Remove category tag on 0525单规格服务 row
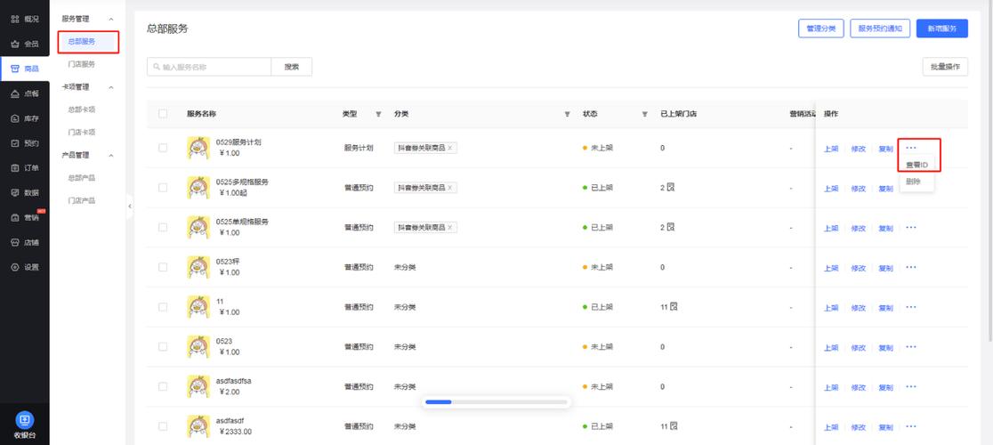 pos(449,227)
